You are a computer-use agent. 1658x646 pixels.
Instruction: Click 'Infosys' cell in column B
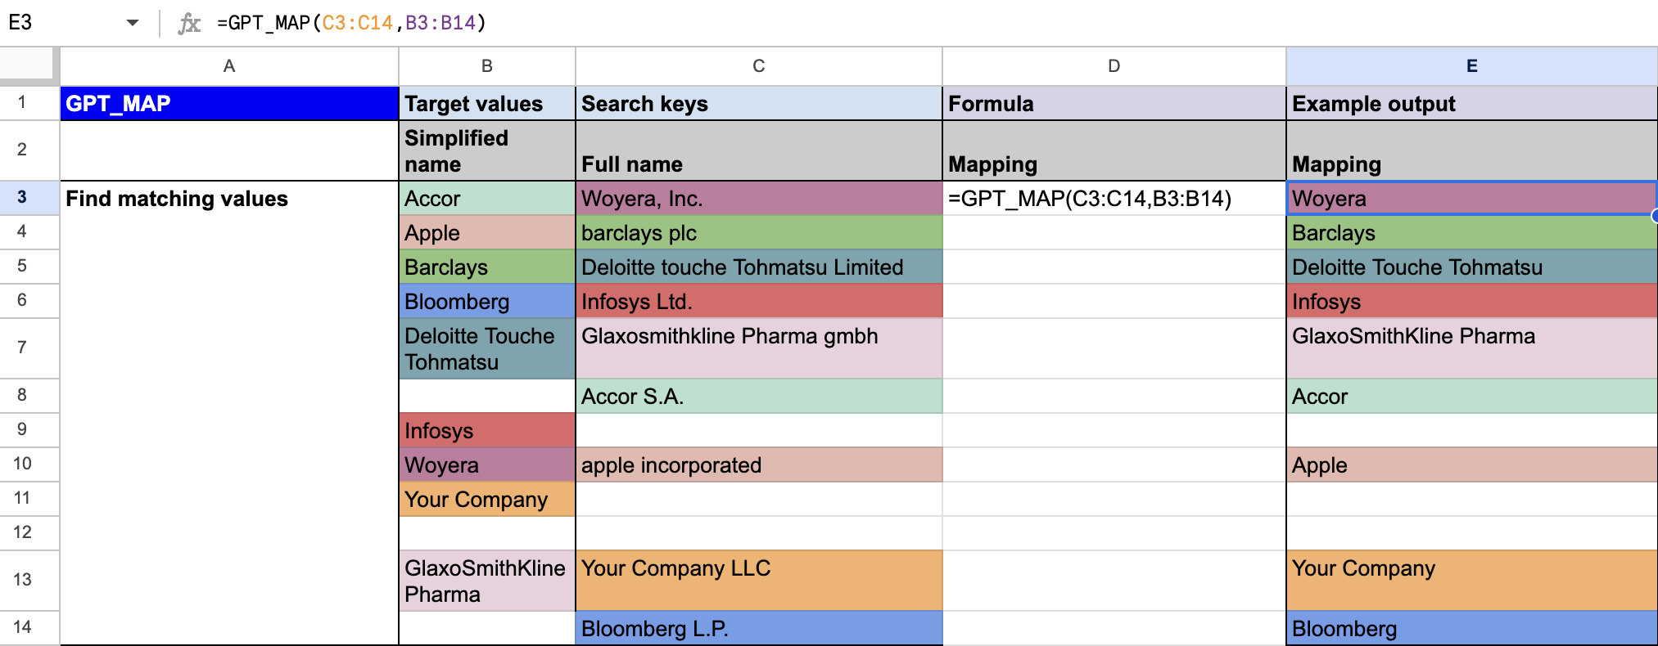487,431
